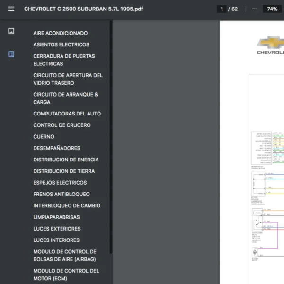
Task: Jump to FRENOS ANTIBLOQUEO section
Action: pos(61,194)
